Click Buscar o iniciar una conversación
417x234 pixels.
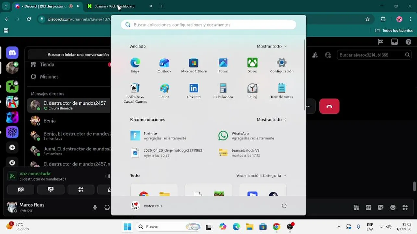pyautogui.click(x=69, y=55)
